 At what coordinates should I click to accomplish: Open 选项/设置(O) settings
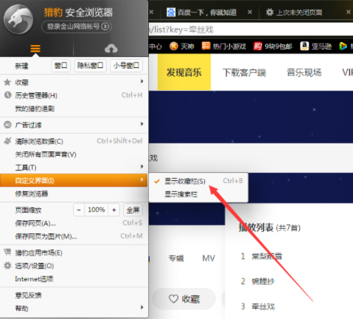pyautogui.click(x=74, y=266)
